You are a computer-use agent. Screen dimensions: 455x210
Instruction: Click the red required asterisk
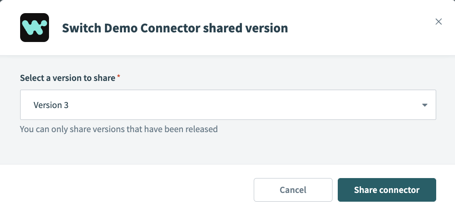pos(119,77)
